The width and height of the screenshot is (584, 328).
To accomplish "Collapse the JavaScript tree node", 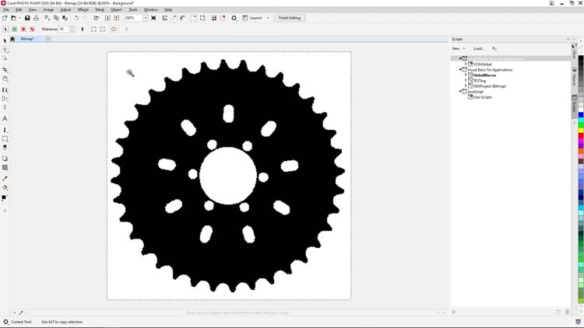I will pyautogui.click(x=460, y=92).
